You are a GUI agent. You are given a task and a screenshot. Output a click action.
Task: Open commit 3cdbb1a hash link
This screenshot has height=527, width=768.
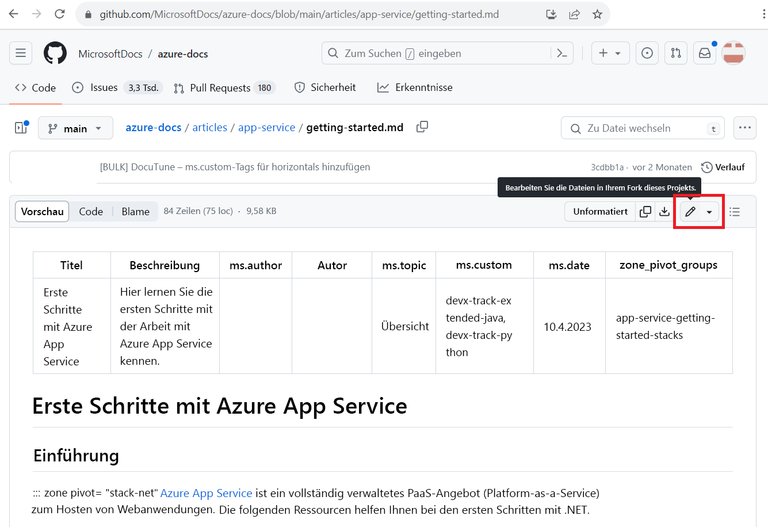pos(607,167)
